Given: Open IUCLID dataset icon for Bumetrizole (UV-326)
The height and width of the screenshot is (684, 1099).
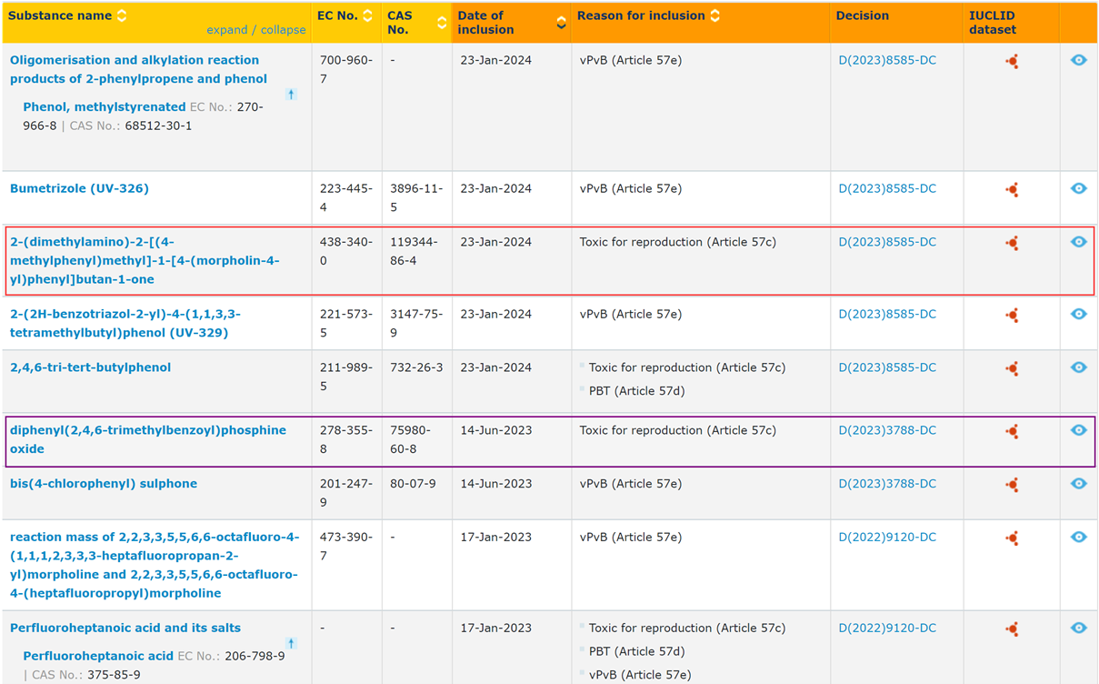Looking at the screenshot, I should (x=1012, y=189).
